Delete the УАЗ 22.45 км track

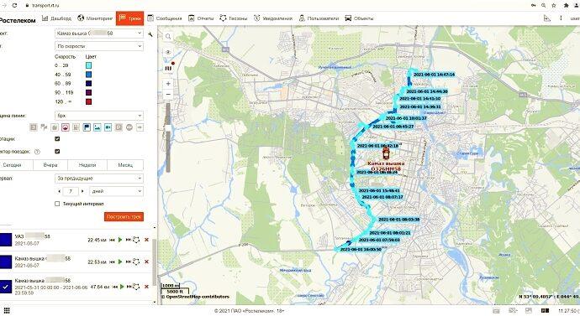[x=146, y=240]
